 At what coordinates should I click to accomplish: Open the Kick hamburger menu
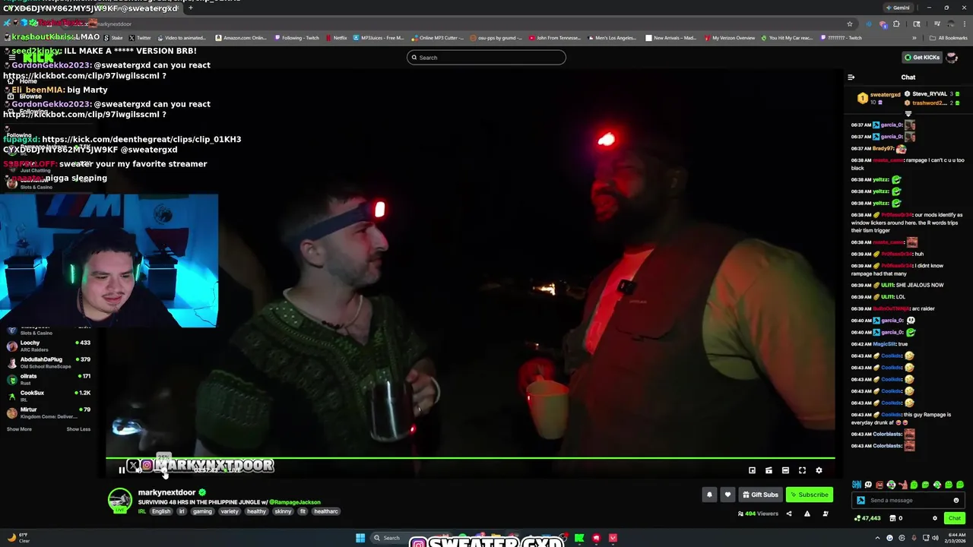[11, 58]
